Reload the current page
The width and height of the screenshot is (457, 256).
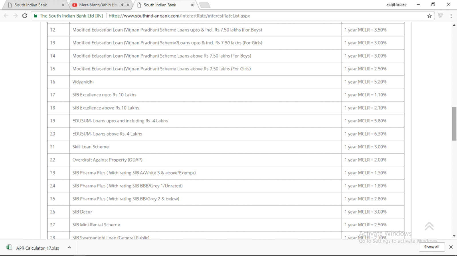click(25, 16)
